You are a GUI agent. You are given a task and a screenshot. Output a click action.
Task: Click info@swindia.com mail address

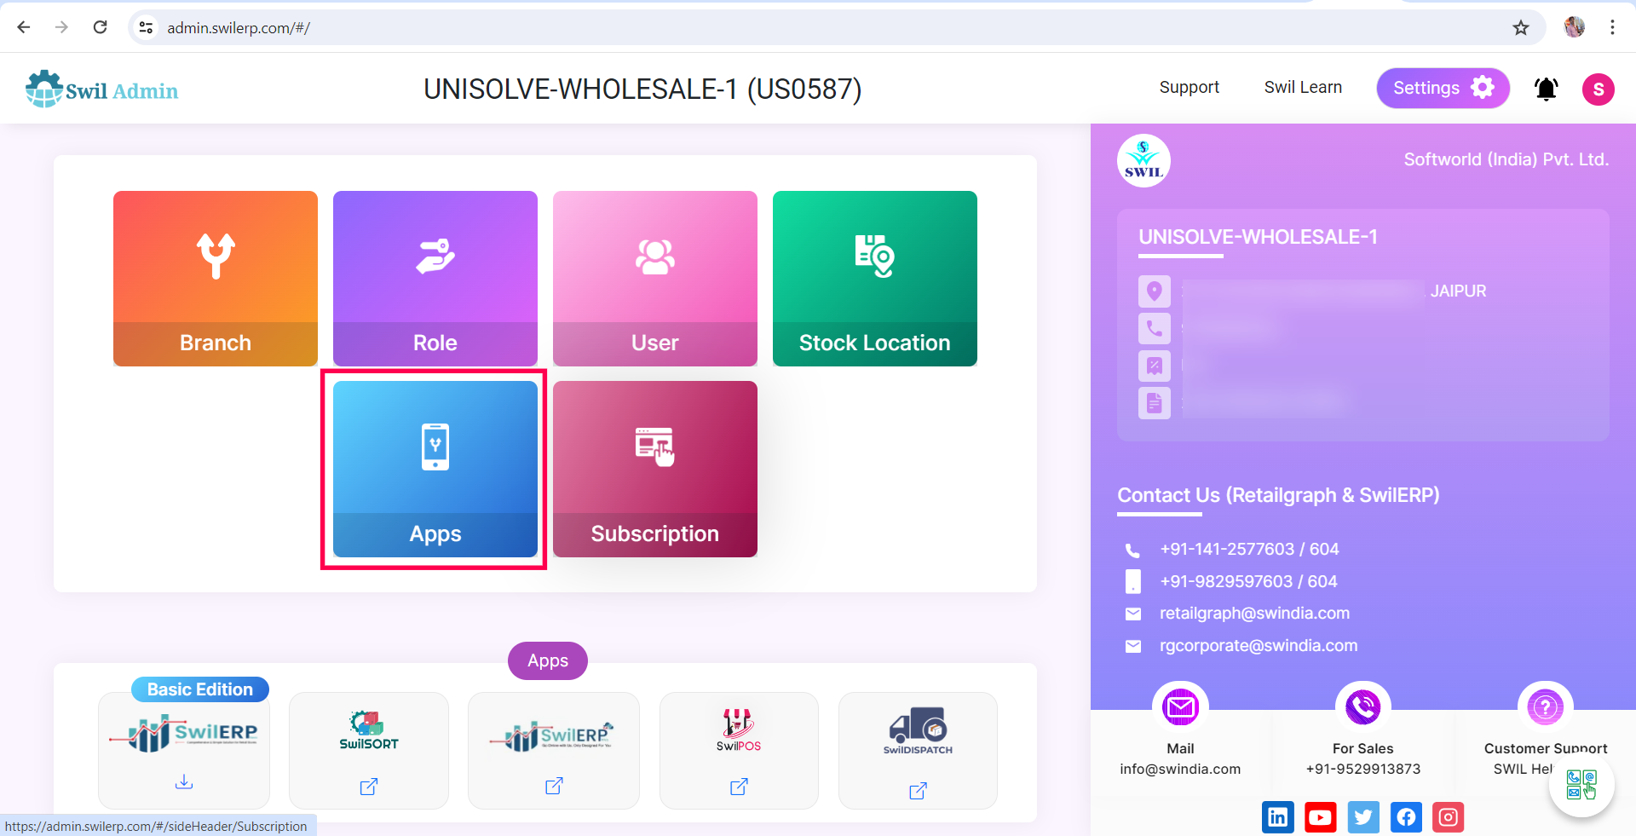coord(1180,769)
